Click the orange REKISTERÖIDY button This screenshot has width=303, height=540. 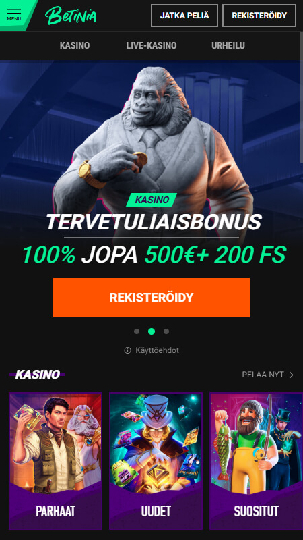pos(151,298)
